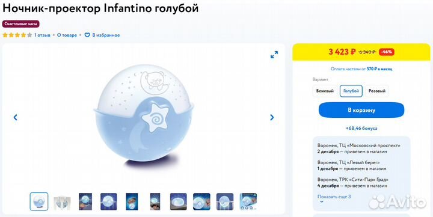The width and height of the screenshot is (433, 217).
Task: Select the eighth gallery thumbnail
Action: 201,201
